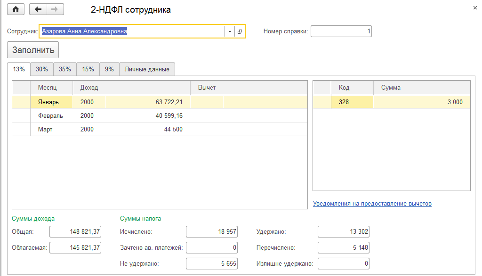Go to the home page icon
The height and width of the screenshot is (276, 482).
(16, 9)
